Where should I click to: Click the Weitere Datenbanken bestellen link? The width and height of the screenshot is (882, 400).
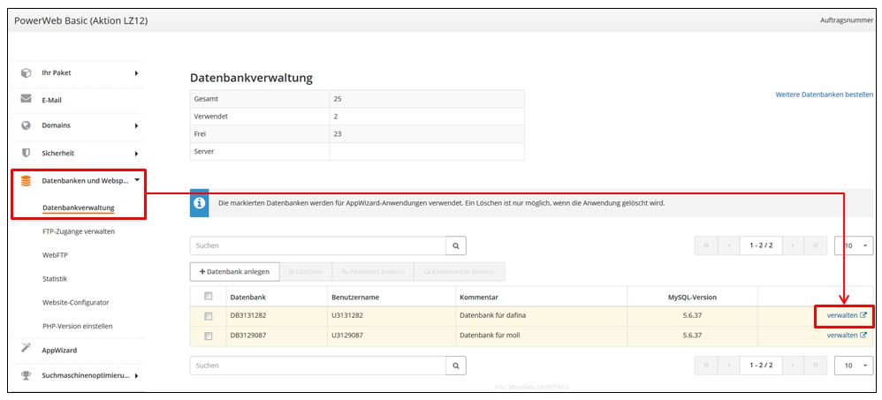[x=824, y=95]
